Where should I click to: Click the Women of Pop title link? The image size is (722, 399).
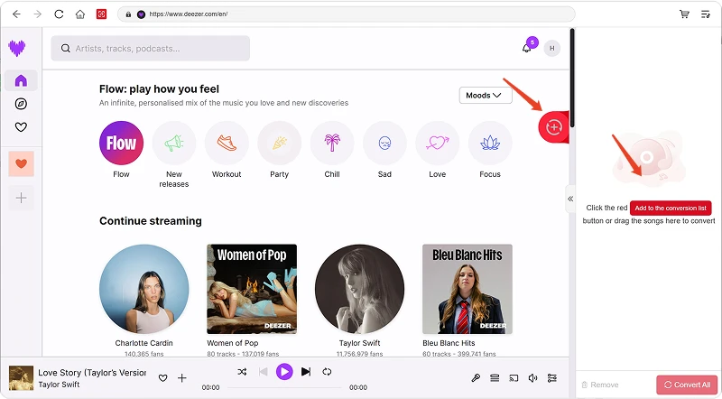(x=233, y=343)
